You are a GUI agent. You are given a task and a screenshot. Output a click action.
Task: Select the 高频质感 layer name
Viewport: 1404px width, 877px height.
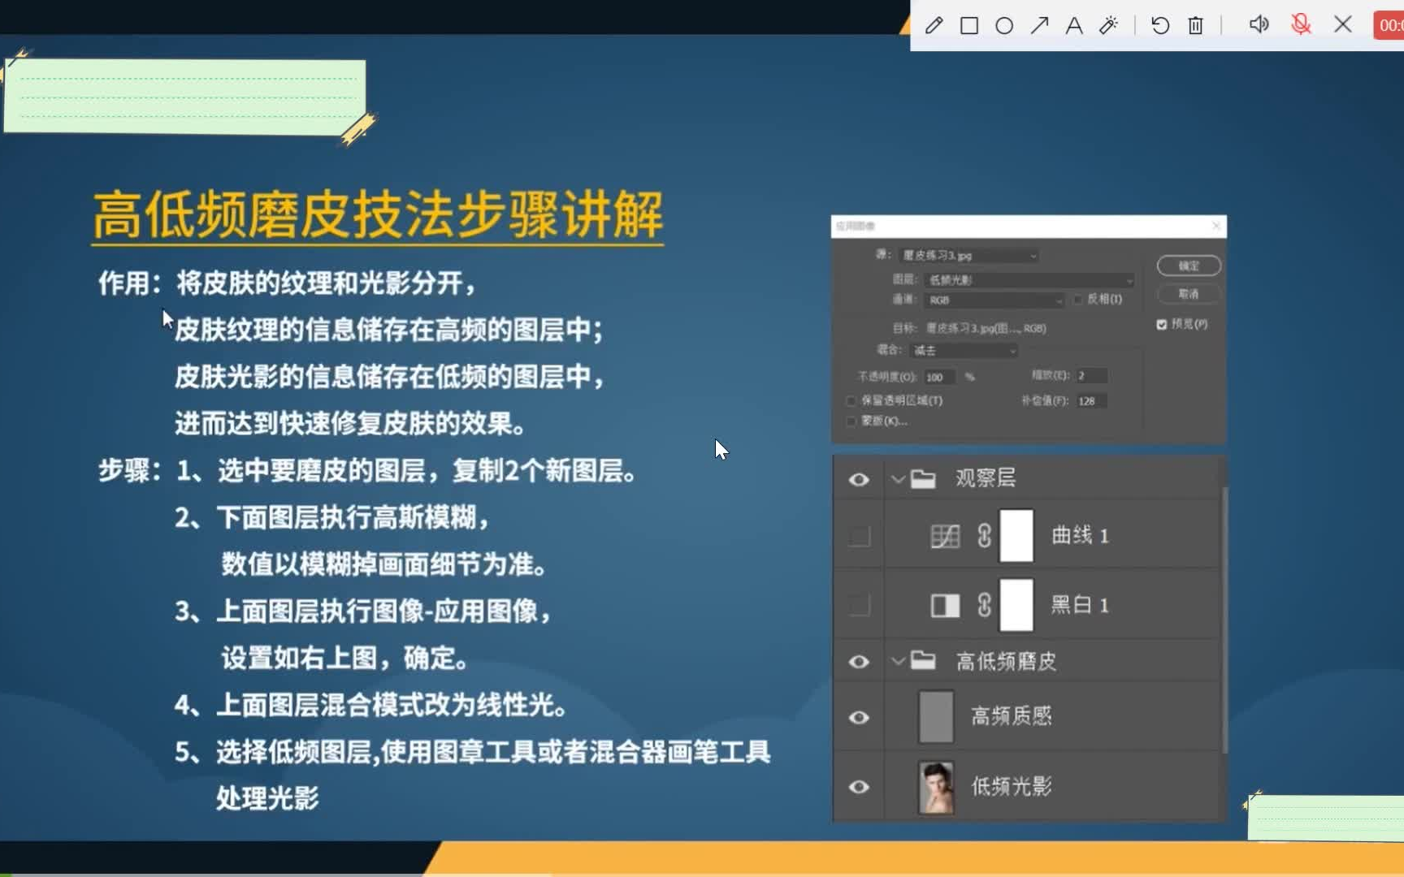click(1012, 715)
